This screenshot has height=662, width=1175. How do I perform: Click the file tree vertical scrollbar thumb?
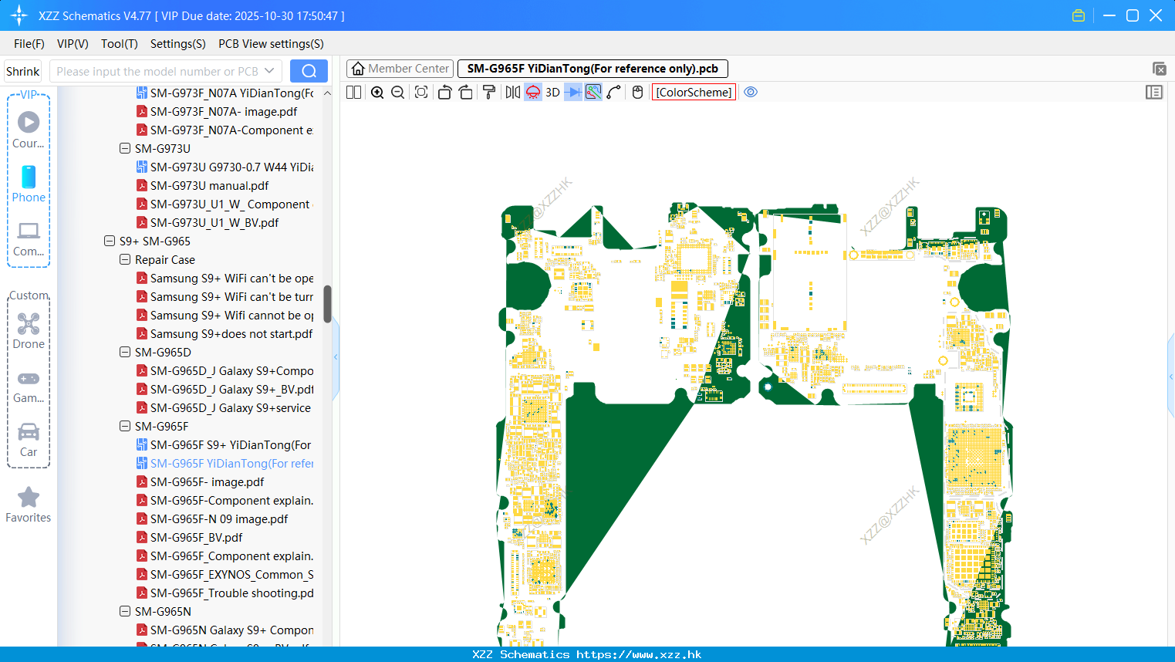point(327,304)
